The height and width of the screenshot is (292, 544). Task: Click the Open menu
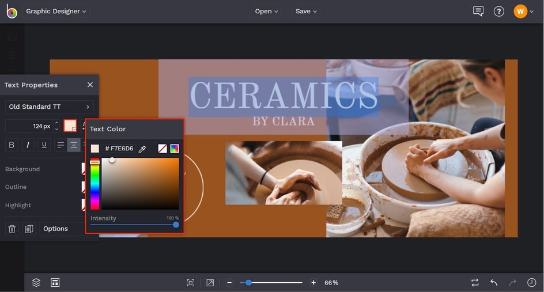[x=266, y=12]
